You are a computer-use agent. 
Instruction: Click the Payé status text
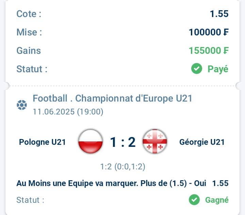tap(218, 69)
